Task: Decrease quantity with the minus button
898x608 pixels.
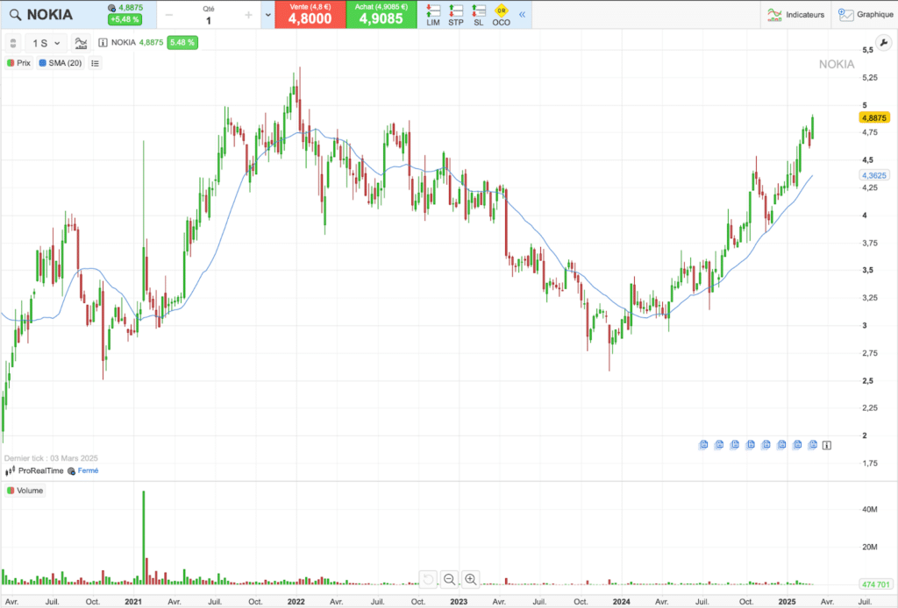Action: tap(169, 15)
